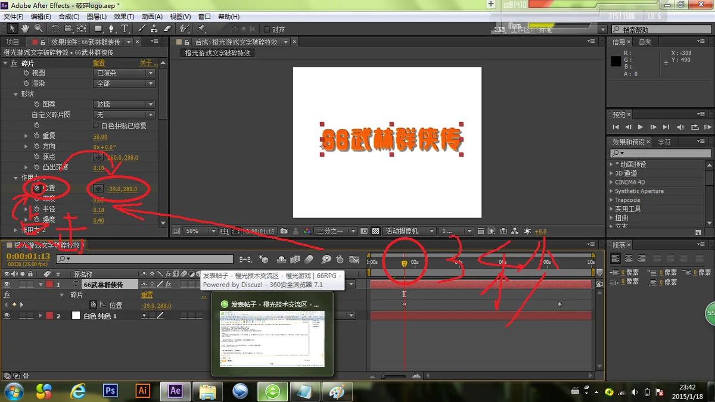Open the show channel RGB icon

click(x=306, y=231)
